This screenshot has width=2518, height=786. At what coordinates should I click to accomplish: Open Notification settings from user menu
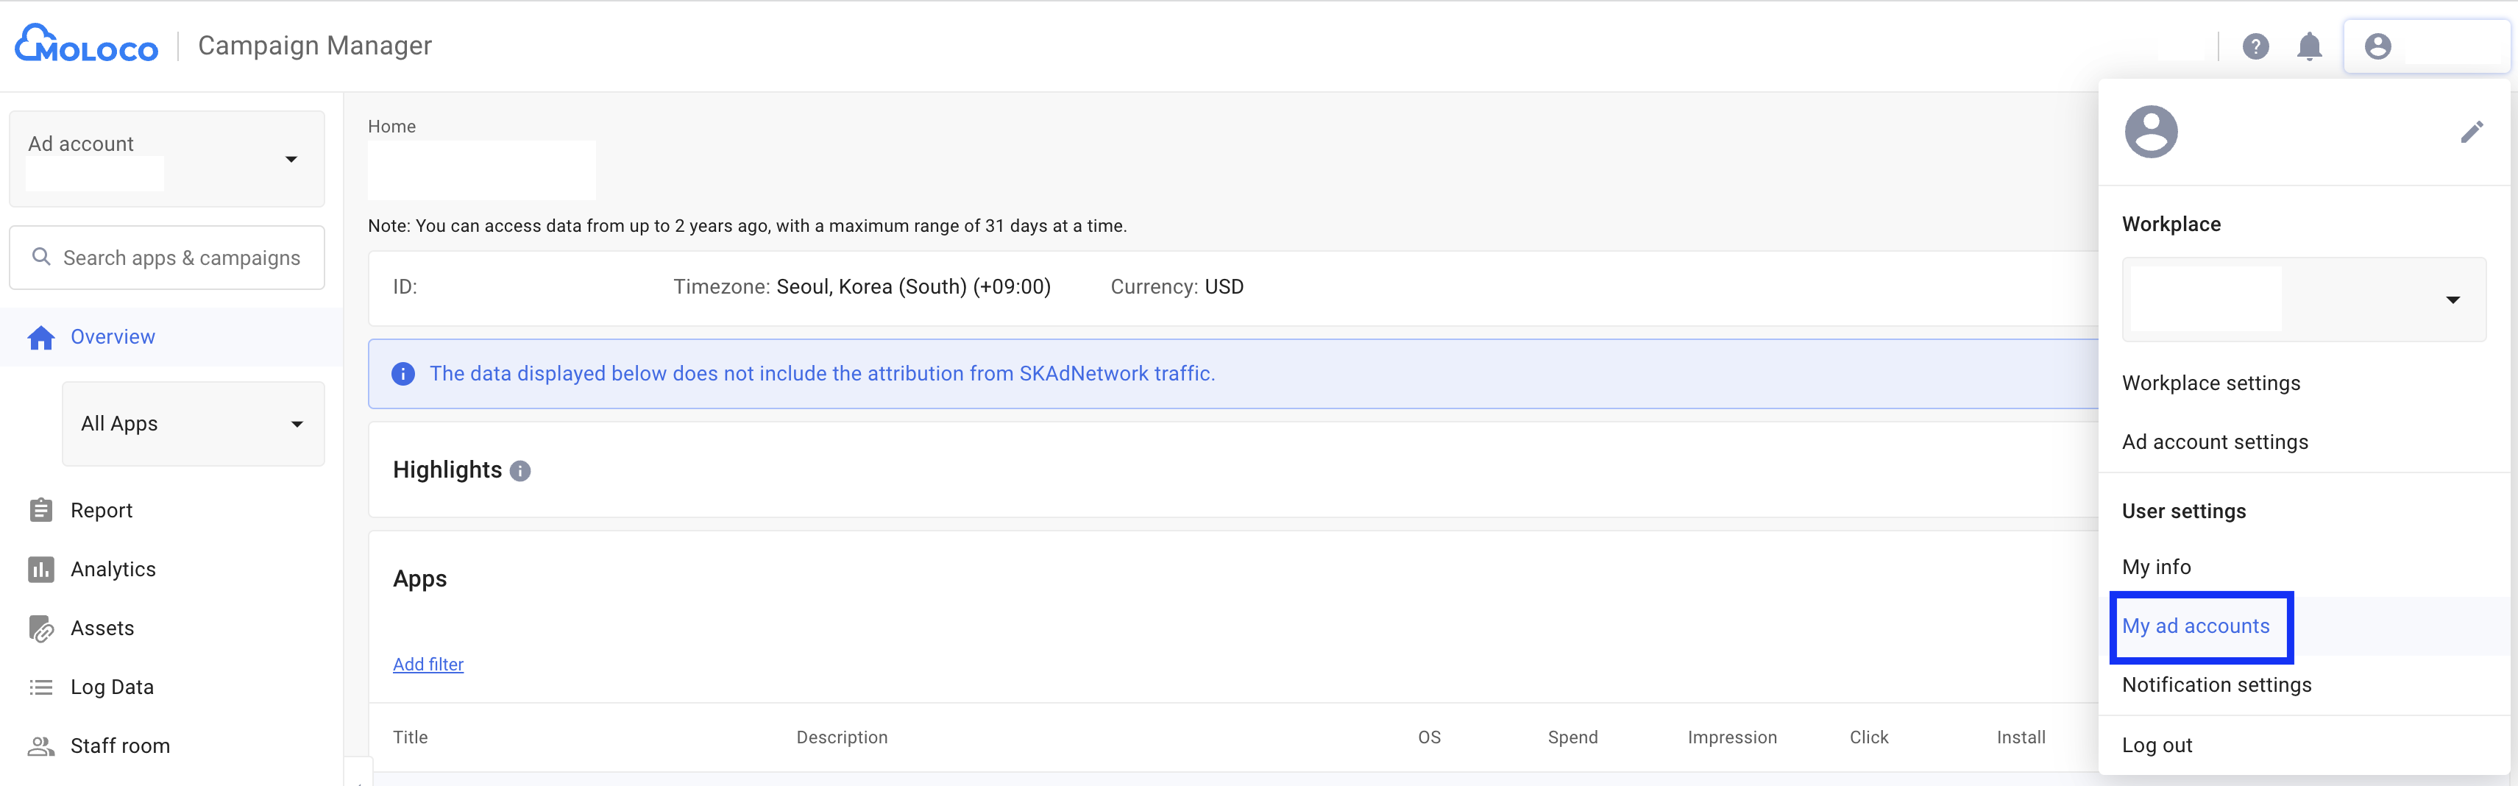pyautogui.click(x=2216, y=685)
